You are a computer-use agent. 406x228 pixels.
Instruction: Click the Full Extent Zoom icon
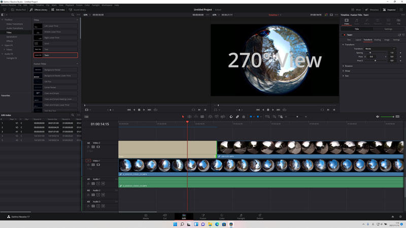[267, 117]
